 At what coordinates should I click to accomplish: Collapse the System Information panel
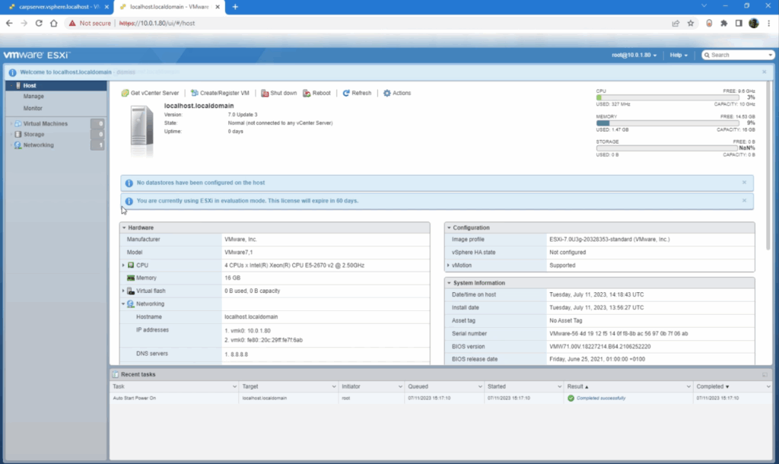(449, 283)
